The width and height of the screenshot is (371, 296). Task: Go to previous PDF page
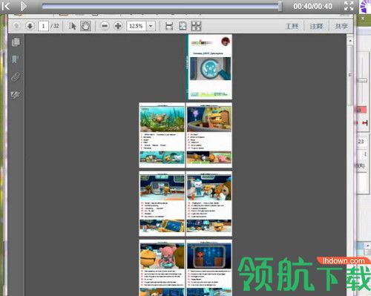tap(16, 26)
